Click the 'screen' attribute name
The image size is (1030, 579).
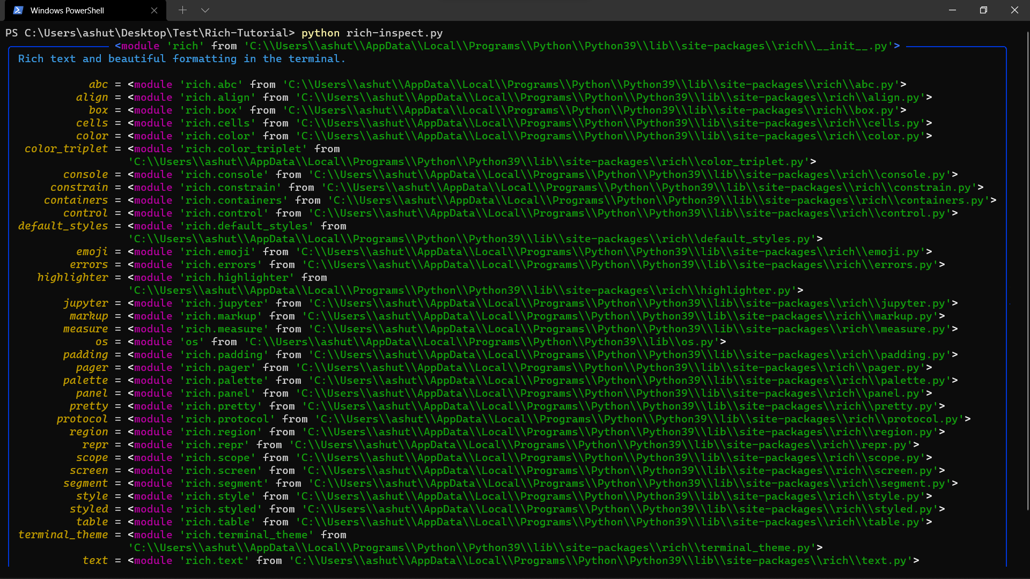click(89, 471)
